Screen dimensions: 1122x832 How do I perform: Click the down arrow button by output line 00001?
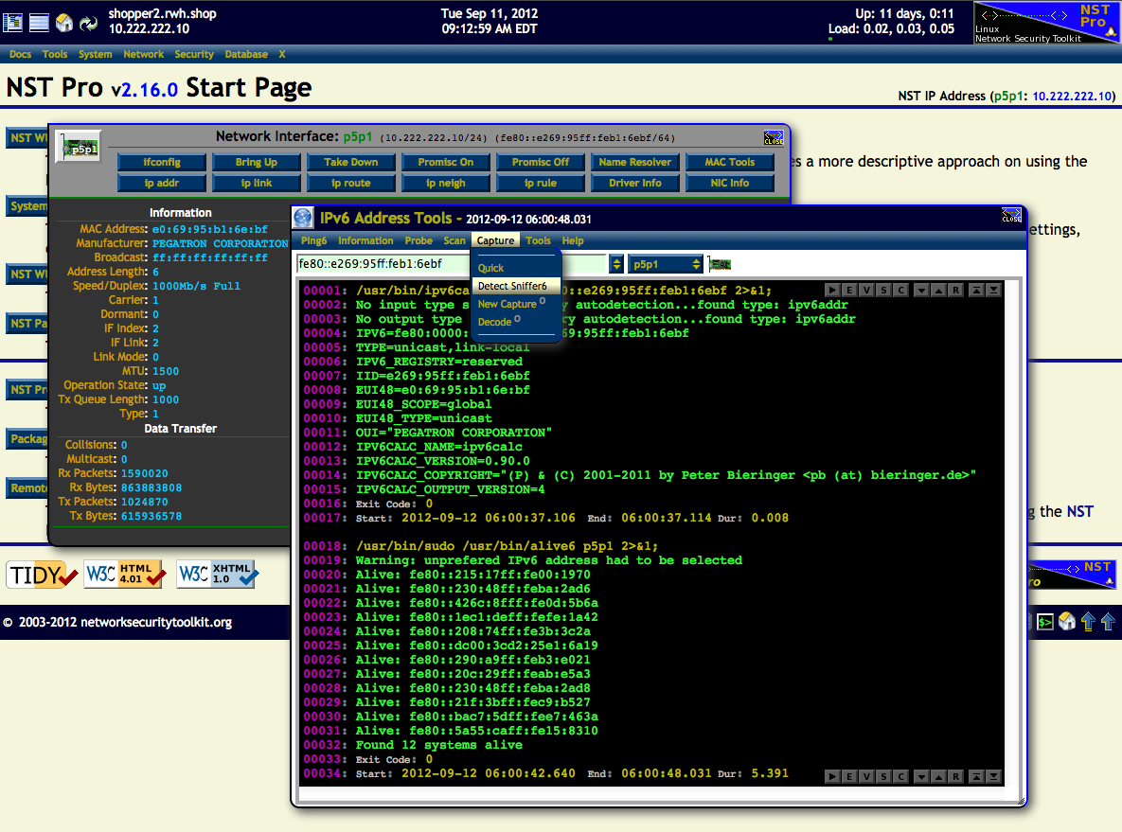point(921,290)
